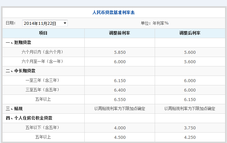
Task: Click the 一至三年（含三年） row label
Action: click(43, 80)
